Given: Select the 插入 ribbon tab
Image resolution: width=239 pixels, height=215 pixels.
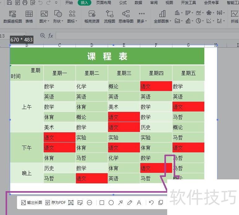Looking at the screenshot, I should click(85, 2).
